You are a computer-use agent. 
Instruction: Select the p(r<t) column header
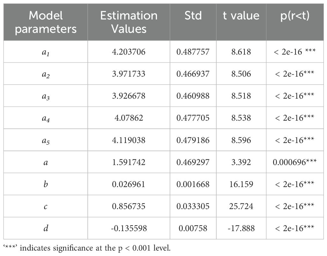point(294,16)
